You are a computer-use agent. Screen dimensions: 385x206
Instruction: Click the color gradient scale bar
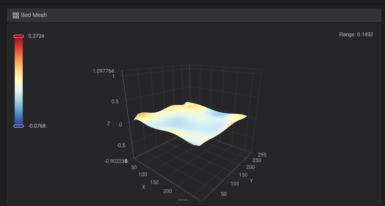click(x=19, y=81)
